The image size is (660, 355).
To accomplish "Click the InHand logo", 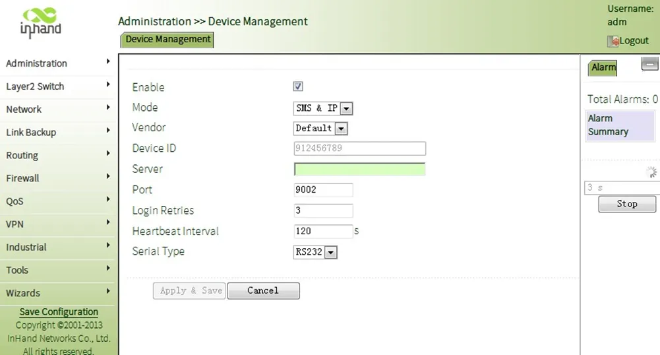I will (x=40, y=22).
